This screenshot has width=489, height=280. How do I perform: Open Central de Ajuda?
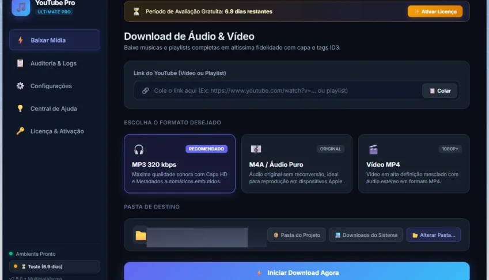(55, 108)
